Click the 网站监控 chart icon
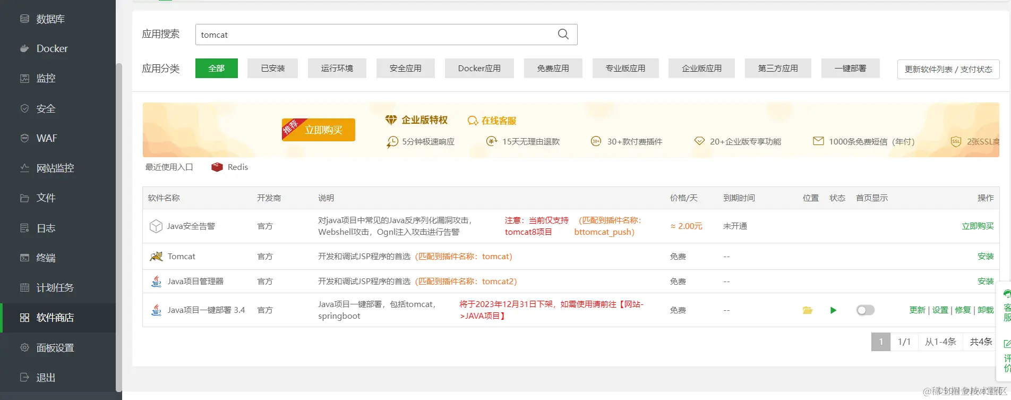 (24, 168)
